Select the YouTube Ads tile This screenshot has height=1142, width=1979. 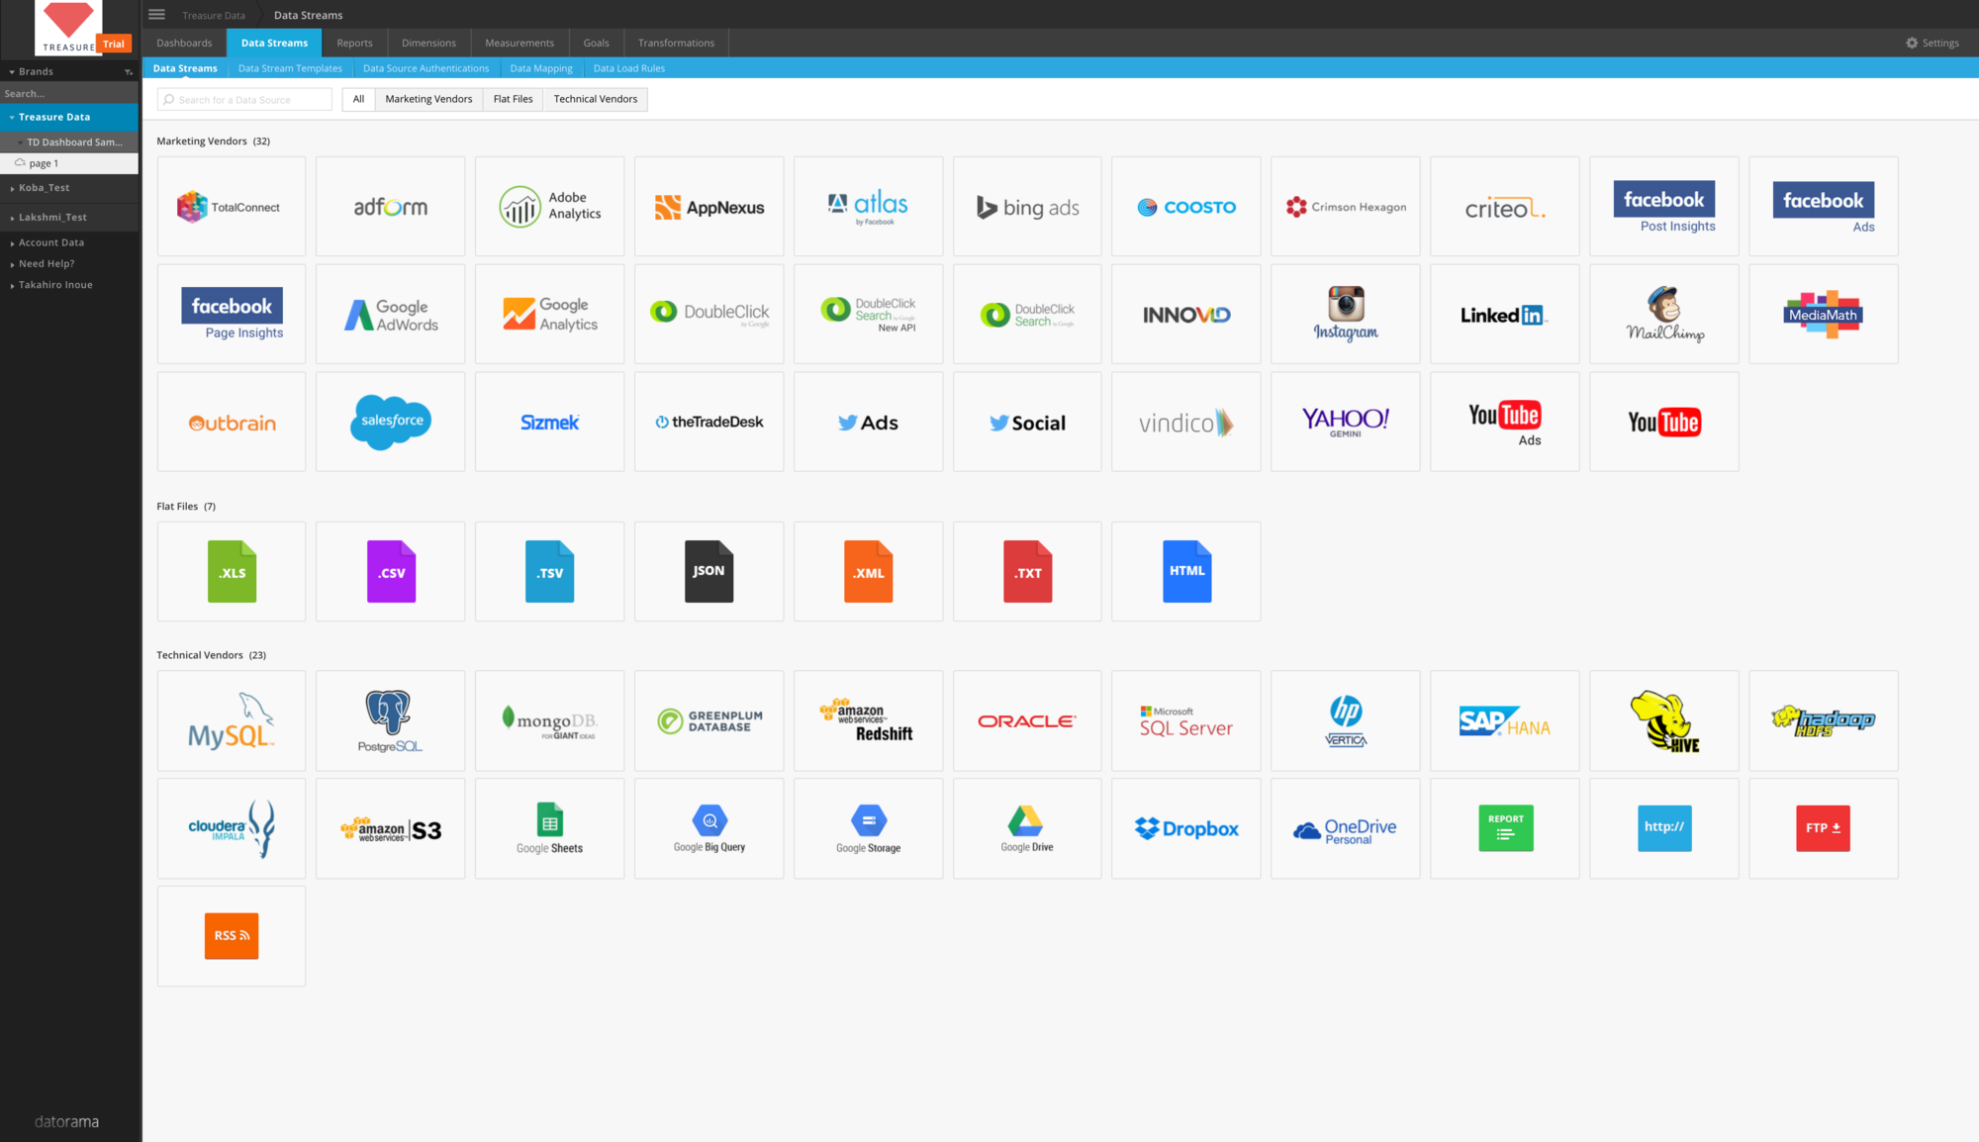(1505, 423)
